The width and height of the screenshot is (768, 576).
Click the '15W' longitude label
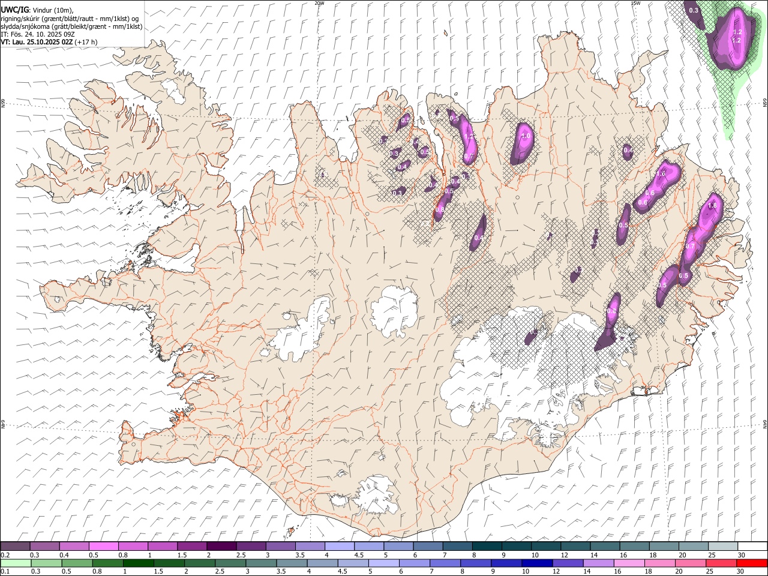(x=635, y=3)
